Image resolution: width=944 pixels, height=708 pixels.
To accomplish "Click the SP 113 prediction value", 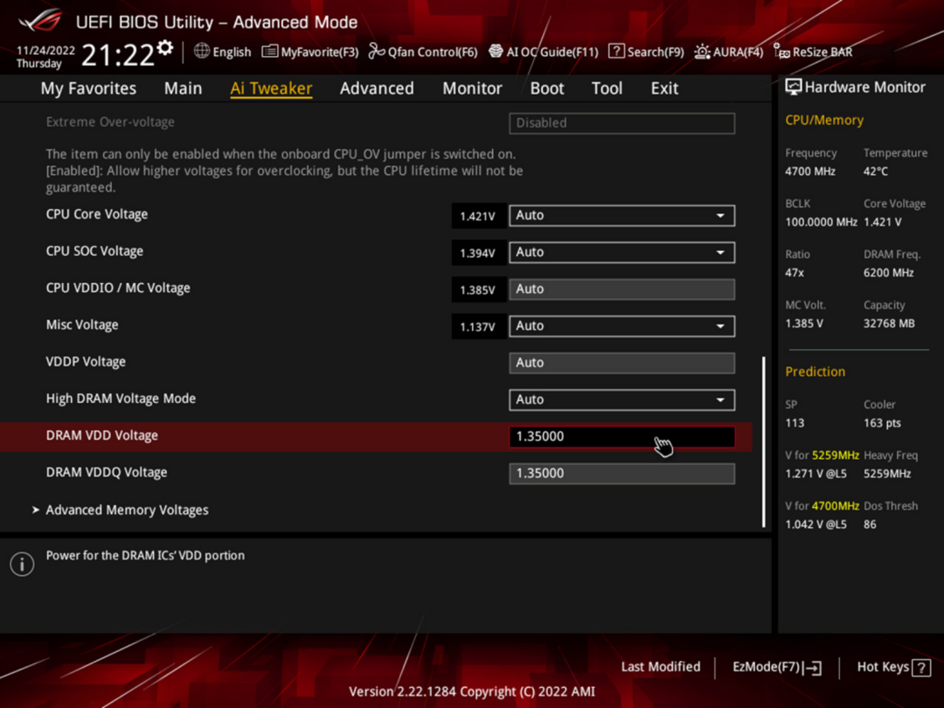I will 795,423.
